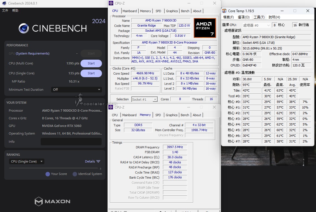Click the Cinebench title bar app icon

tap(4, 3)
